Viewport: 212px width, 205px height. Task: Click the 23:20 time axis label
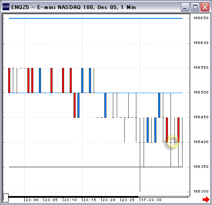tap(109, 200)
